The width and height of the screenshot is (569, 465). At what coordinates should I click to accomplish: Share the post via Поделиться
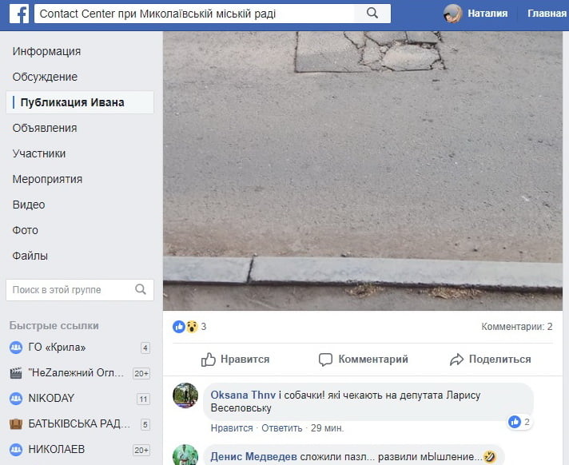point(490,360)
